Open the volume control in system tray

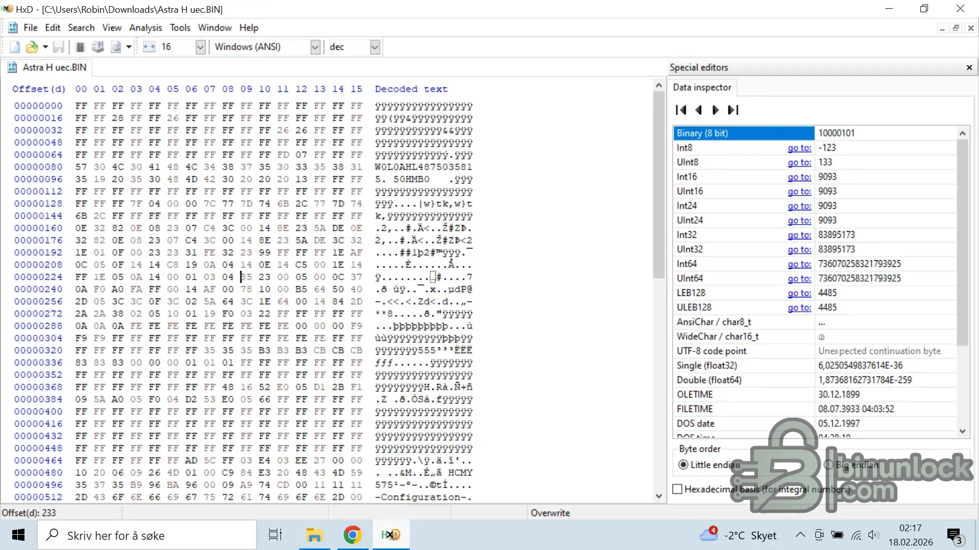point(873,535)
